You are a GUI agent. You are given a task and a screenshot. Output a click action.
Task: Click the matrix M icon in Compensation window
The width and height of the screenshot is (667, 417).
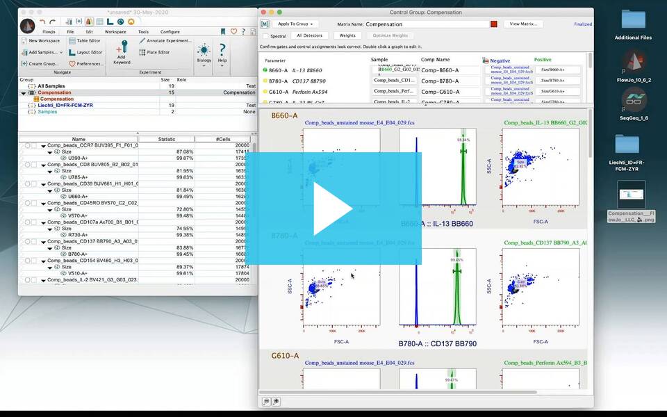click(x=265, y=24)
